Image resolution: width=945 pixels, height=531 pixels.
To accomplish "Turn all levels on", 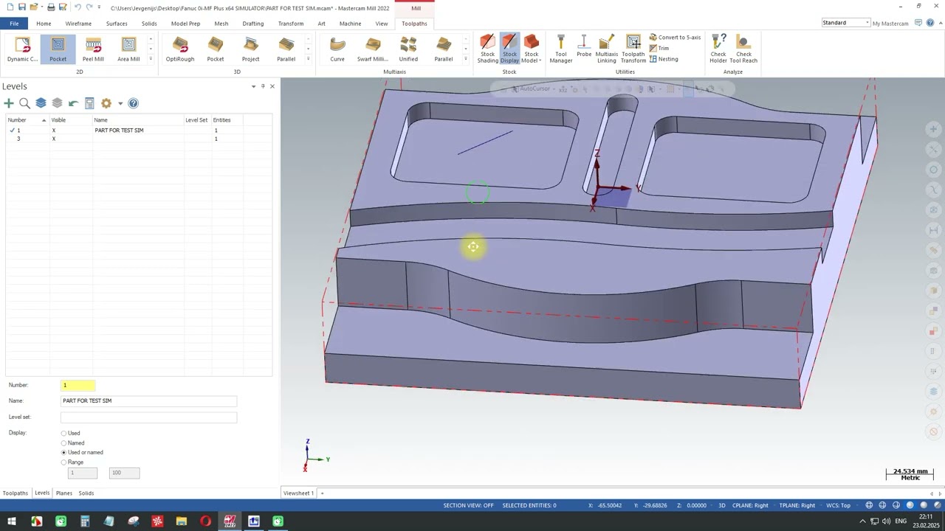I will [x=41, y=103].
